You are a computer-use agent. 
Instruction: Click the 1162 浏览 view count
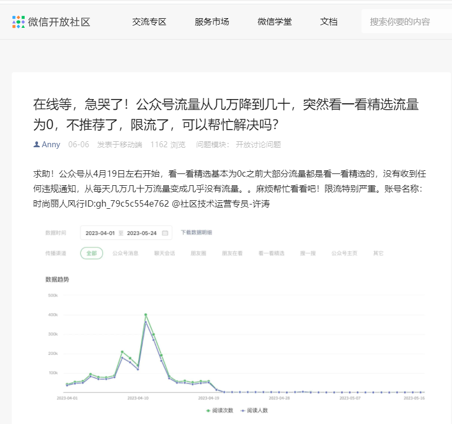point(168,145)
